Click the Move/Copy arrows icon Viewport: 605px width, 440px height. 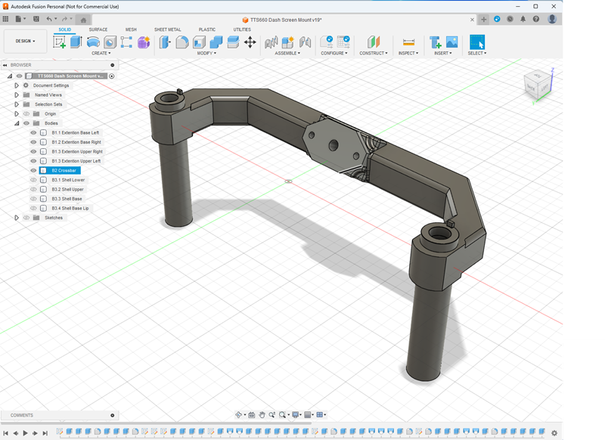pos(250,42)
